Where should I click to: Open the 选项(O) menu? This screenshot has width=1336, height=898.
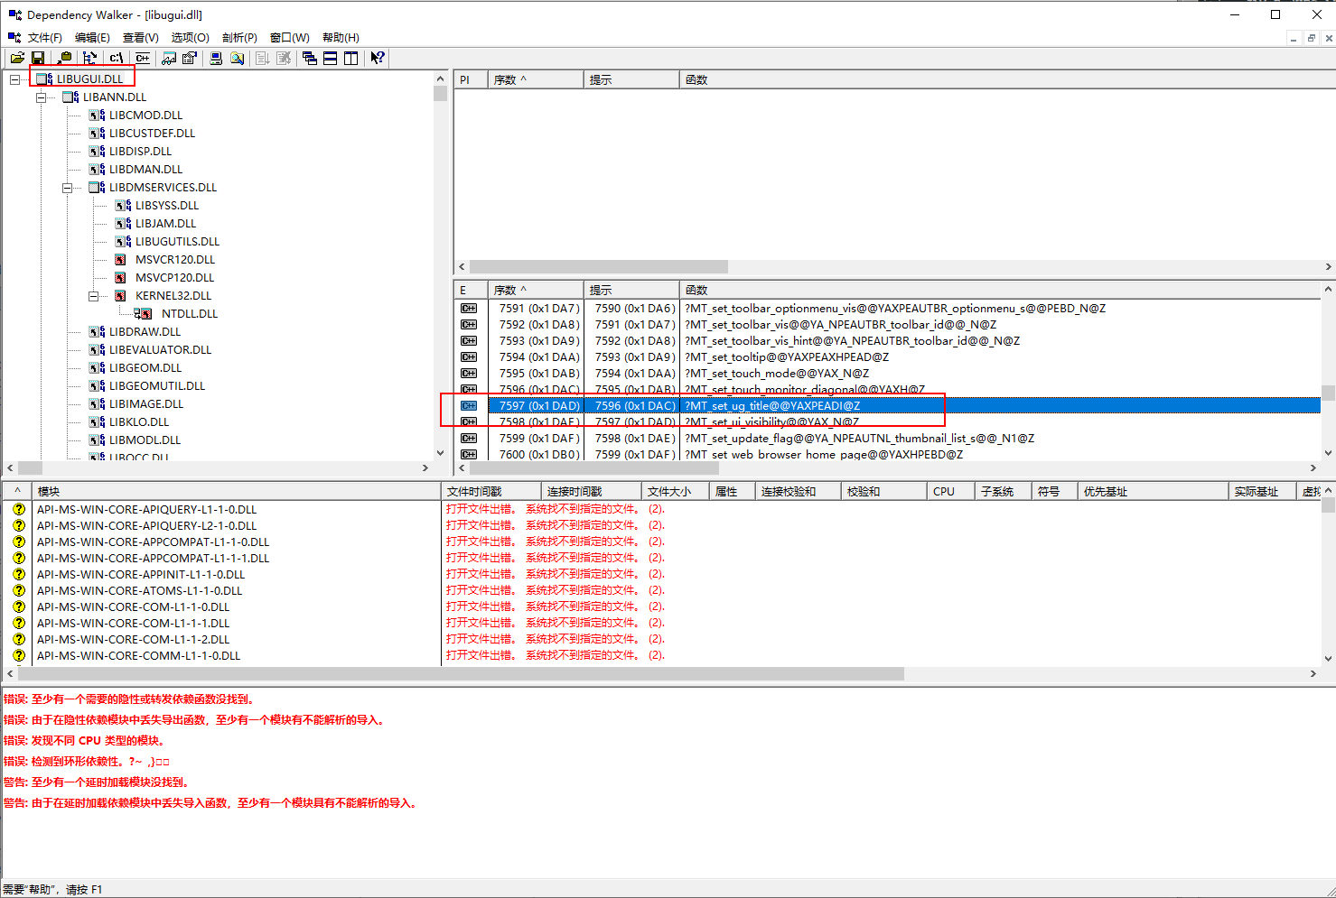click(x=190, y=37)
